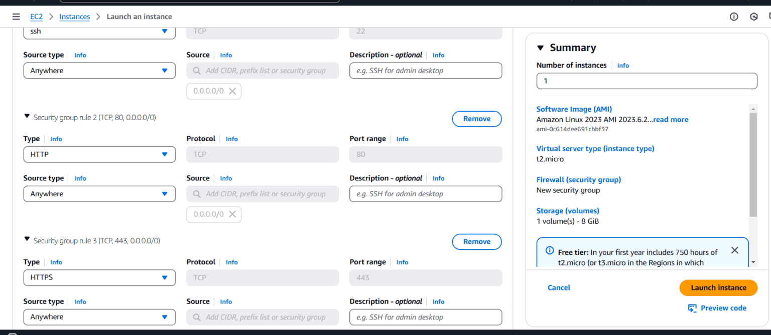Remove Security group rule 2 with its button
Screen dimensions: 771x335
[x=476, y=119]
